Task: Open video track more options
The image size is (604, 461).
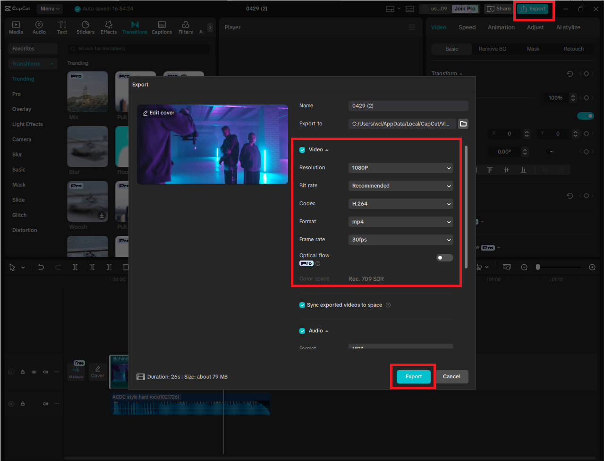Action: pos(57,372)
